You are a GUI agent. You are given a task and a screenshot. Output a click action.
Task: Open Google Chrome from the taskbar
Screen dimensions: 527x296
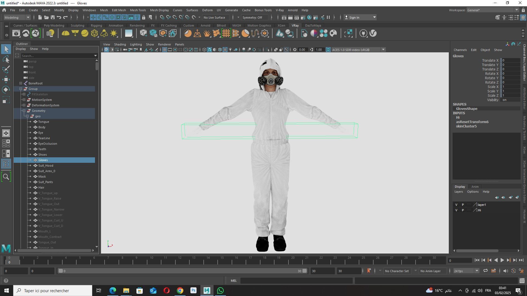click(x=180, y=291)
